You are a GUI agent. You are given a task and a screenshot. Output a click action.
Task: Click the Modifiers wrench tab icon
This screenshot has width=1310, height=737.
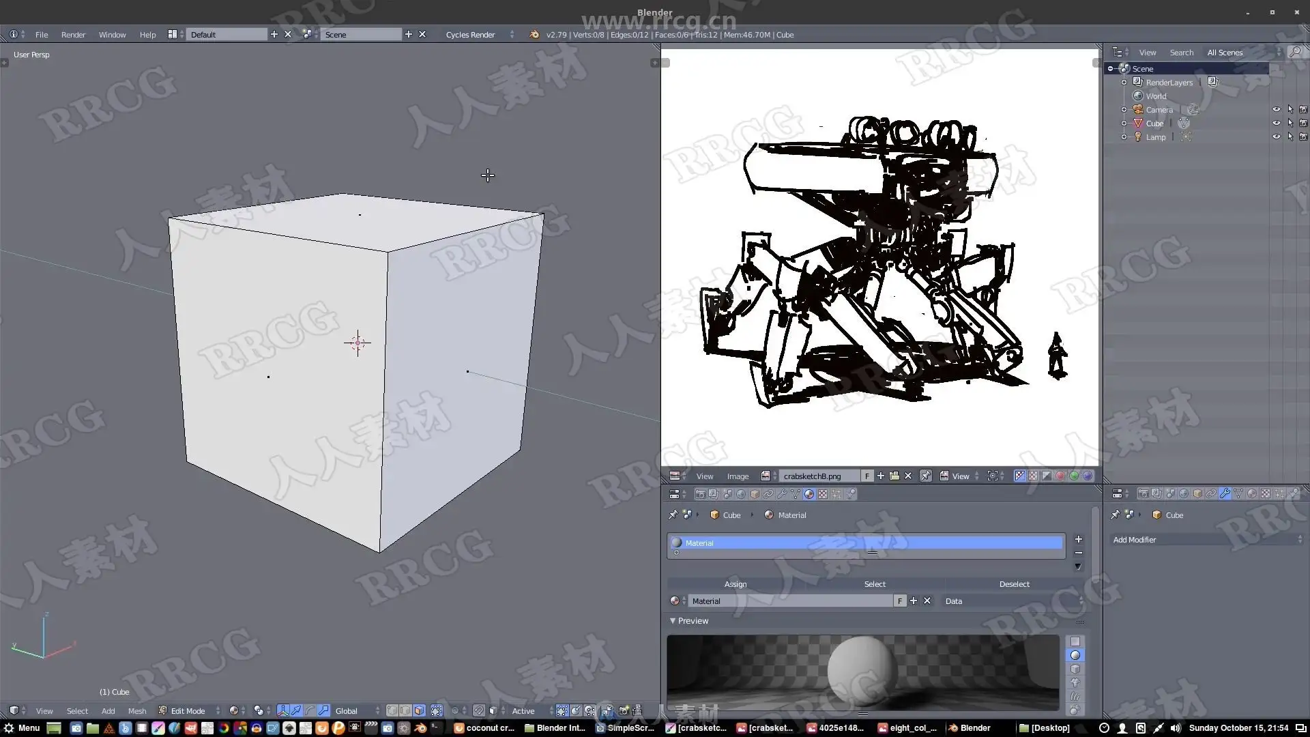click(1225, 493)
